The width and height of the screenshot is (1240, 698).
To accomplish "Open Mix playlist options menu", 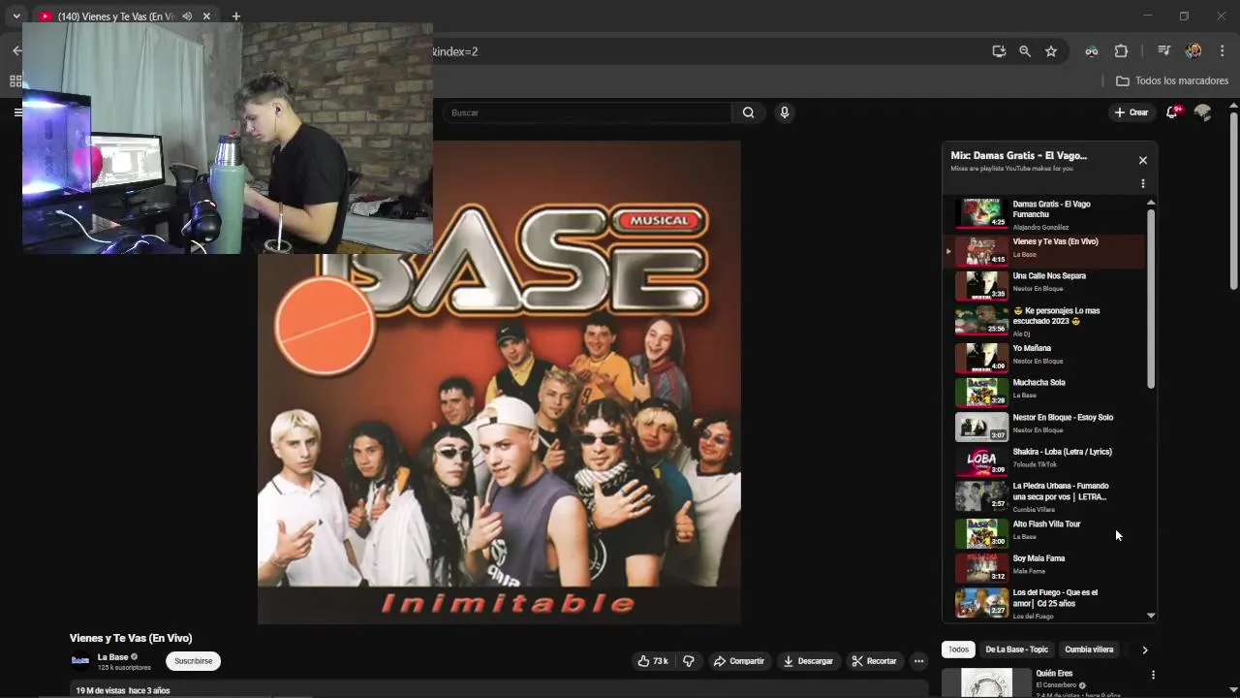I will point(1143,183).
